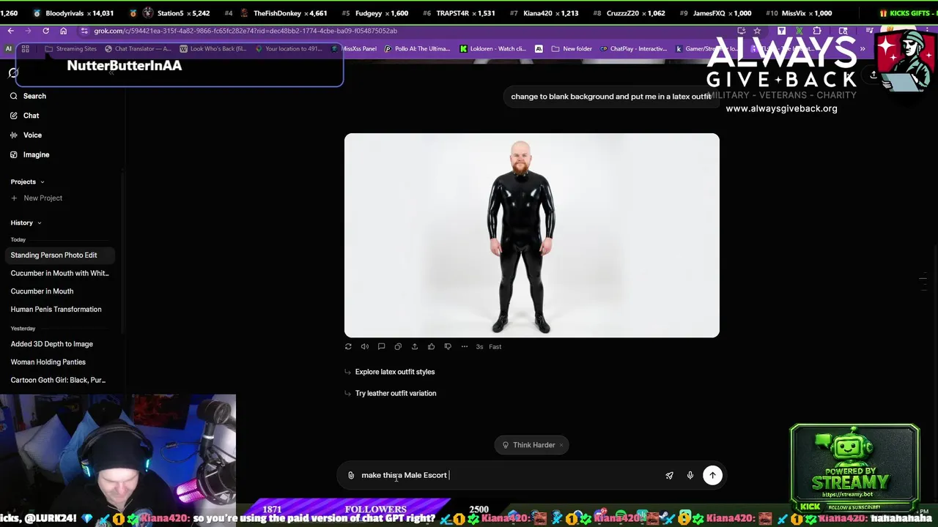
Task: Create a New Project
Action: pos(37,198)
